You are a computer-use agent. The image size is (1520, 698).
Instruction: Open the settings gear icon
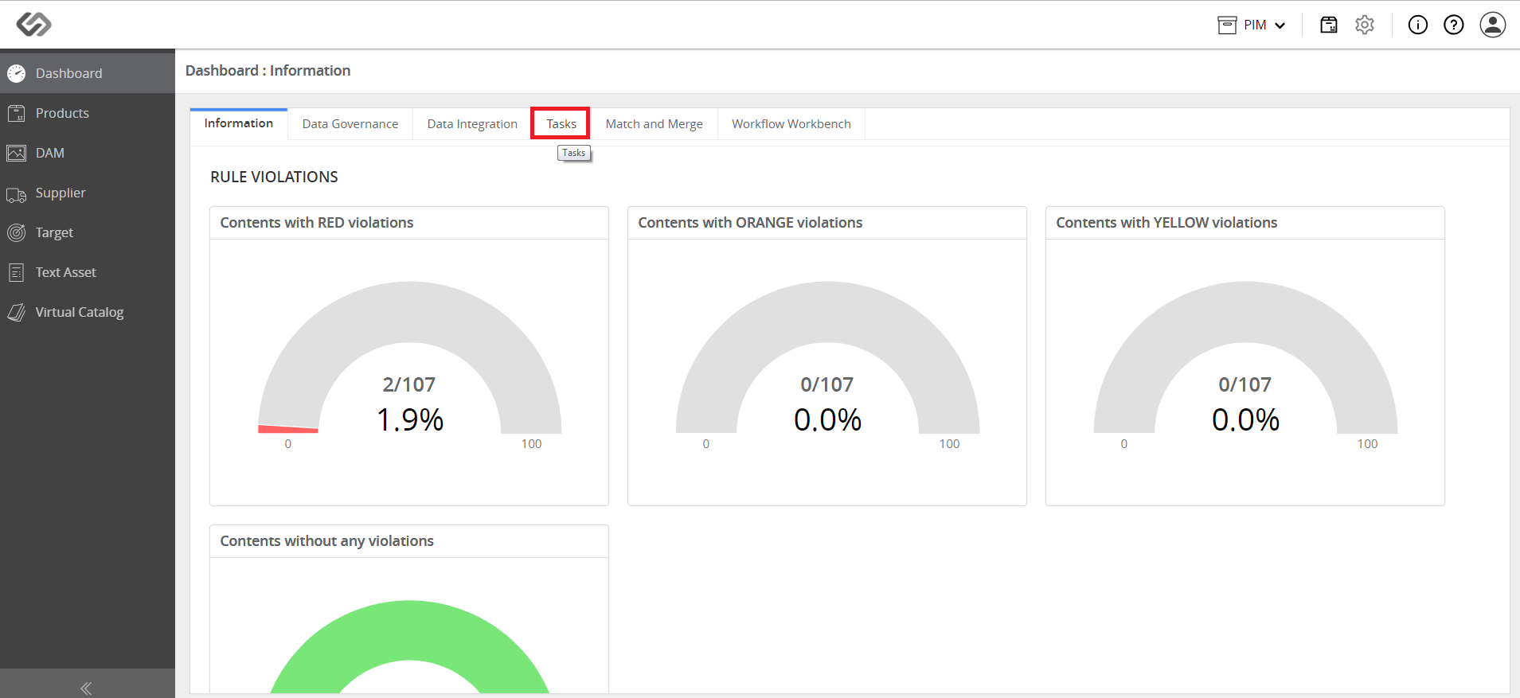coord(1365,25)
